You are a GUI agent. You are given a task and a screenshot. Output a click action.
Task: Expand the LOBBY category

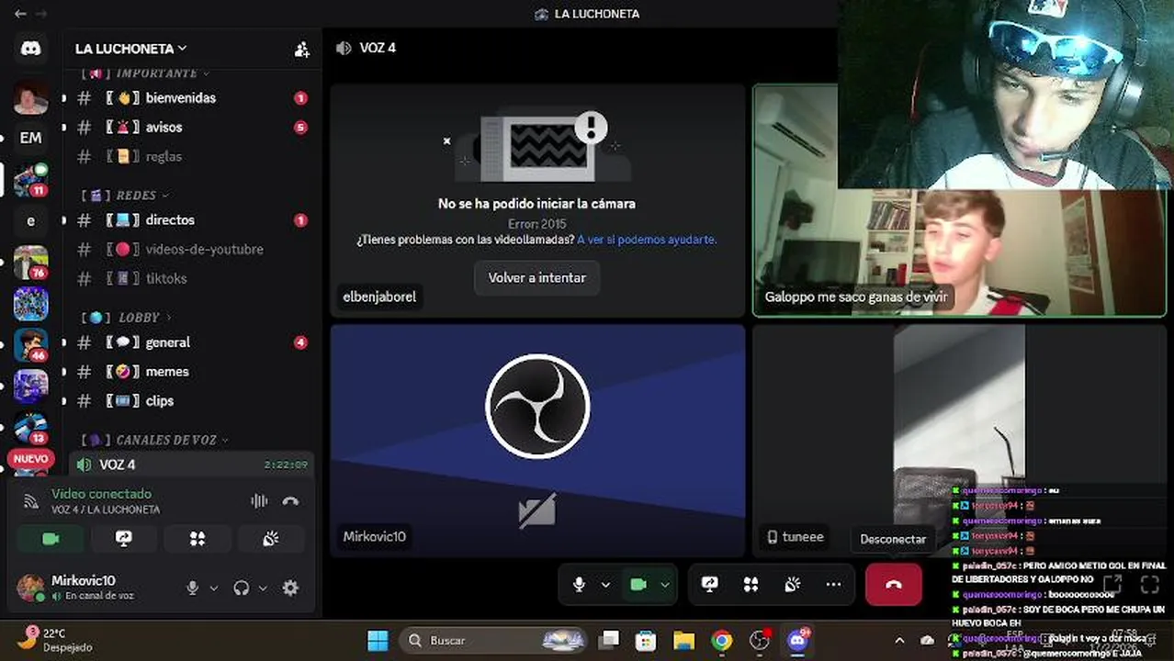[126, 318]
